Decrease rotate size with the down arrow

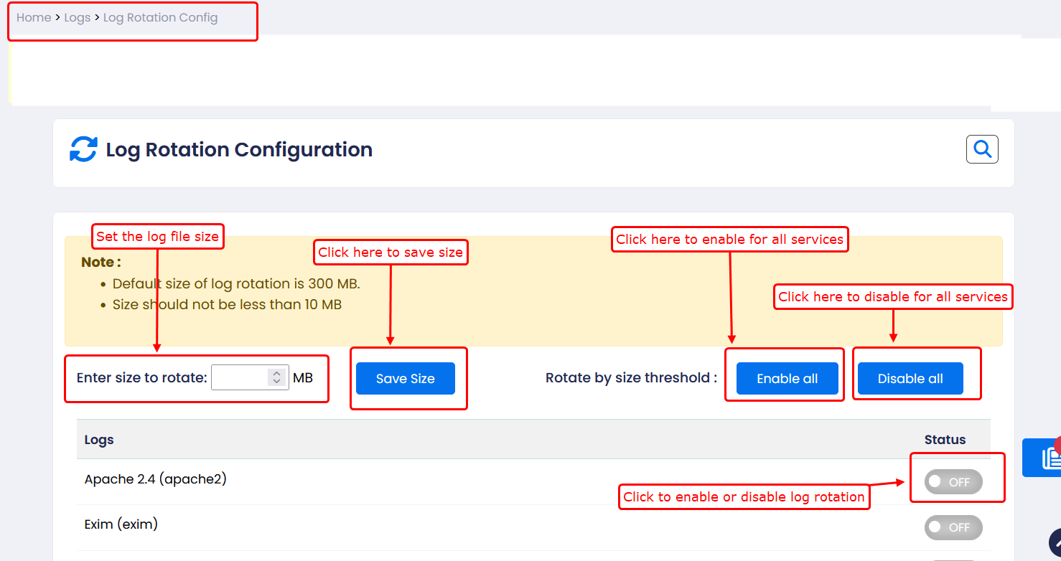[x=277, y=382]
